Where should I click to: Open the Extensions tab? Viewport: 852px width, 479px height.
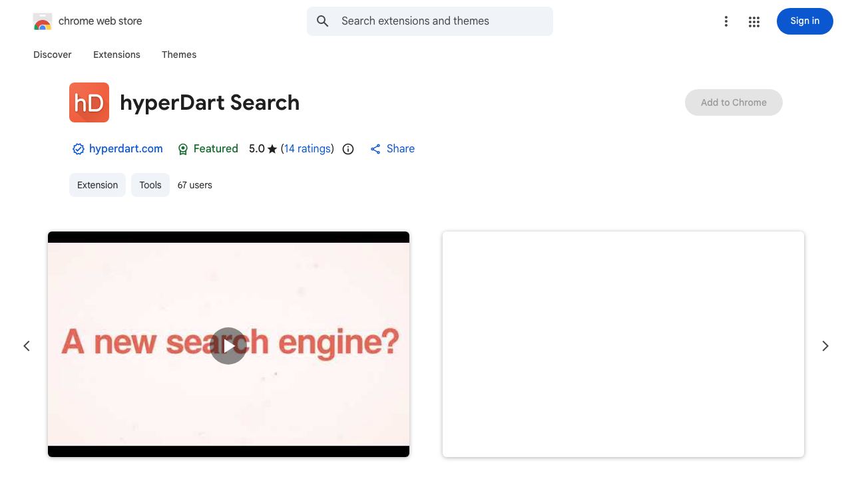coord(116,55)
